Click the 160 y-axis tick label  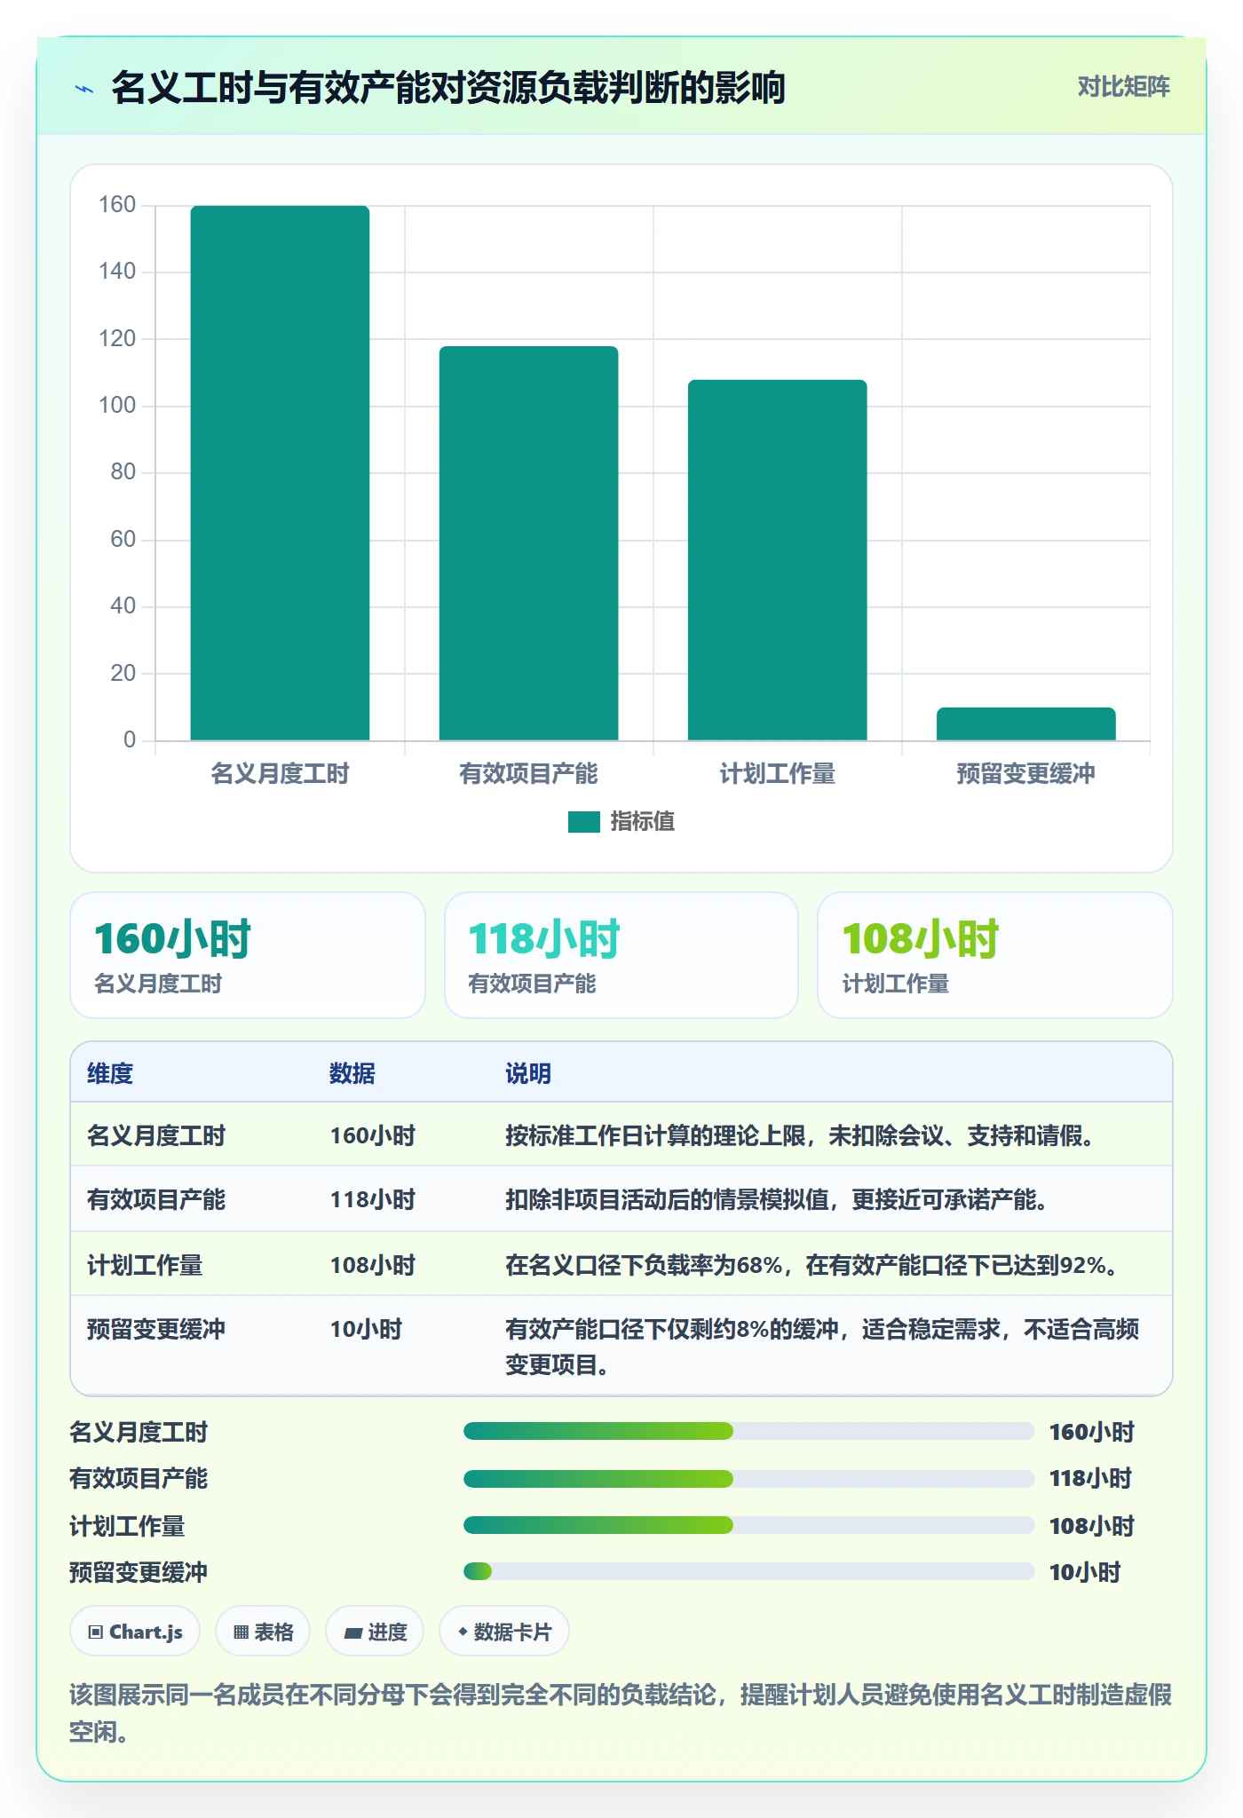coord(117,205)
